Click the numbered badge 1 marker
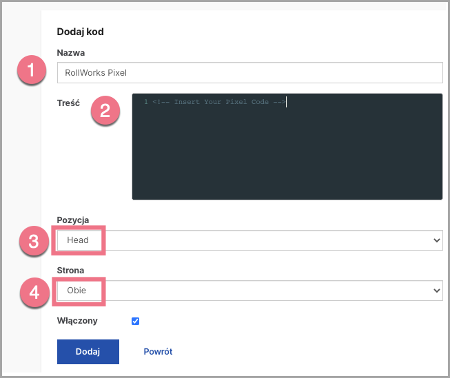The height and width of the screenshot is (378, 450). pyautogui.click(x=32, y=70)
